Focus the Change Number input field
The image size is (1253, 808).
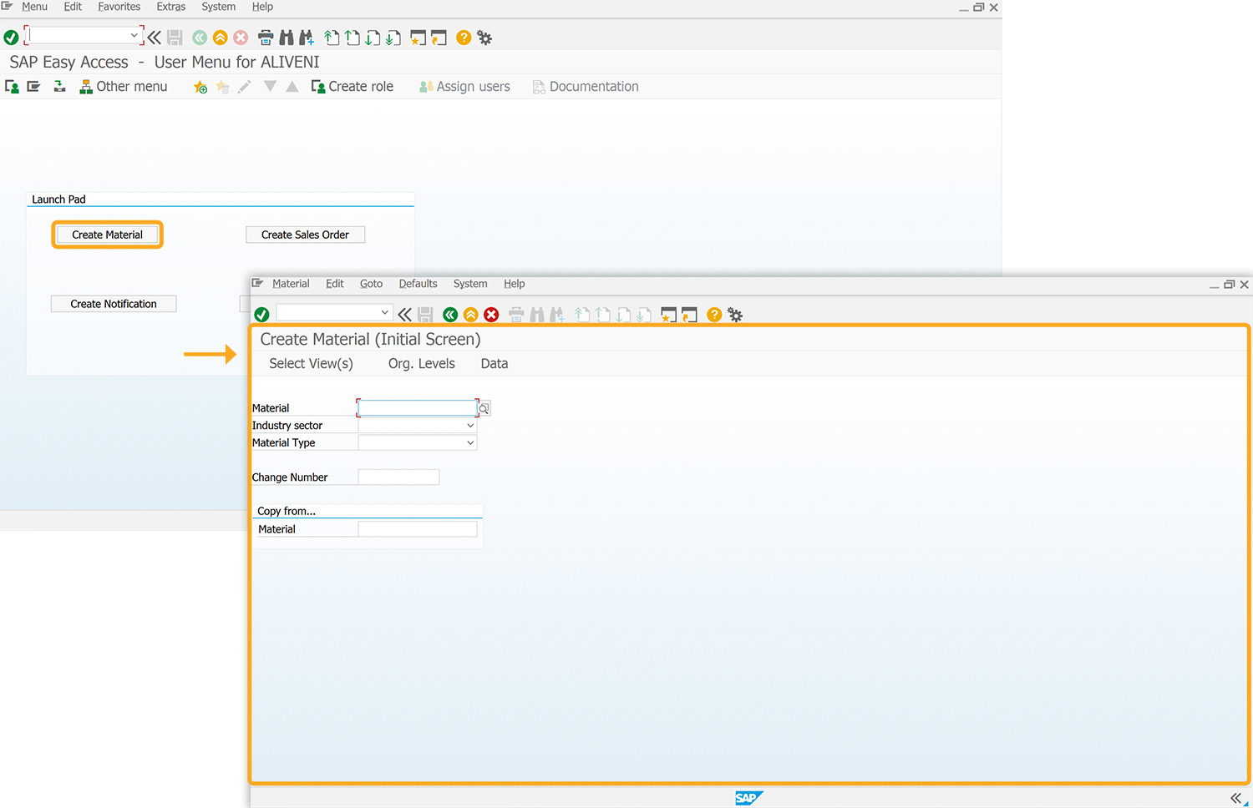click(x=398, y=477)
